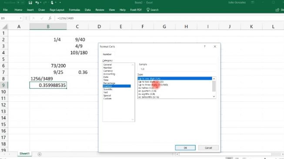Image resolution: width=284 pixels, height=159 pixels.
Task: Click cell containing 1256/3489
Action: coord(48,79)
